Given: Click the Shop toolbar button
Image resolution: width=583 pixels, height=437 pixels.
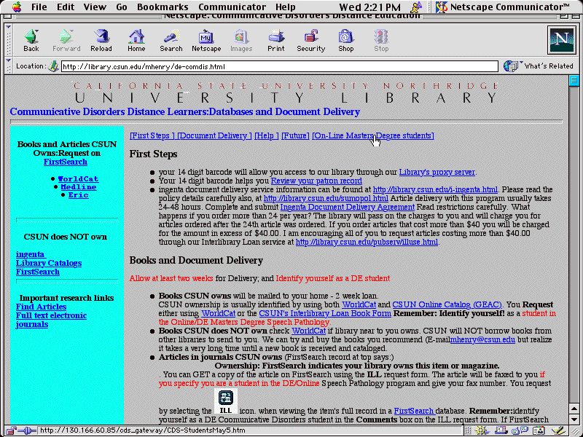Looking at the screenshot, I should 345,40.
